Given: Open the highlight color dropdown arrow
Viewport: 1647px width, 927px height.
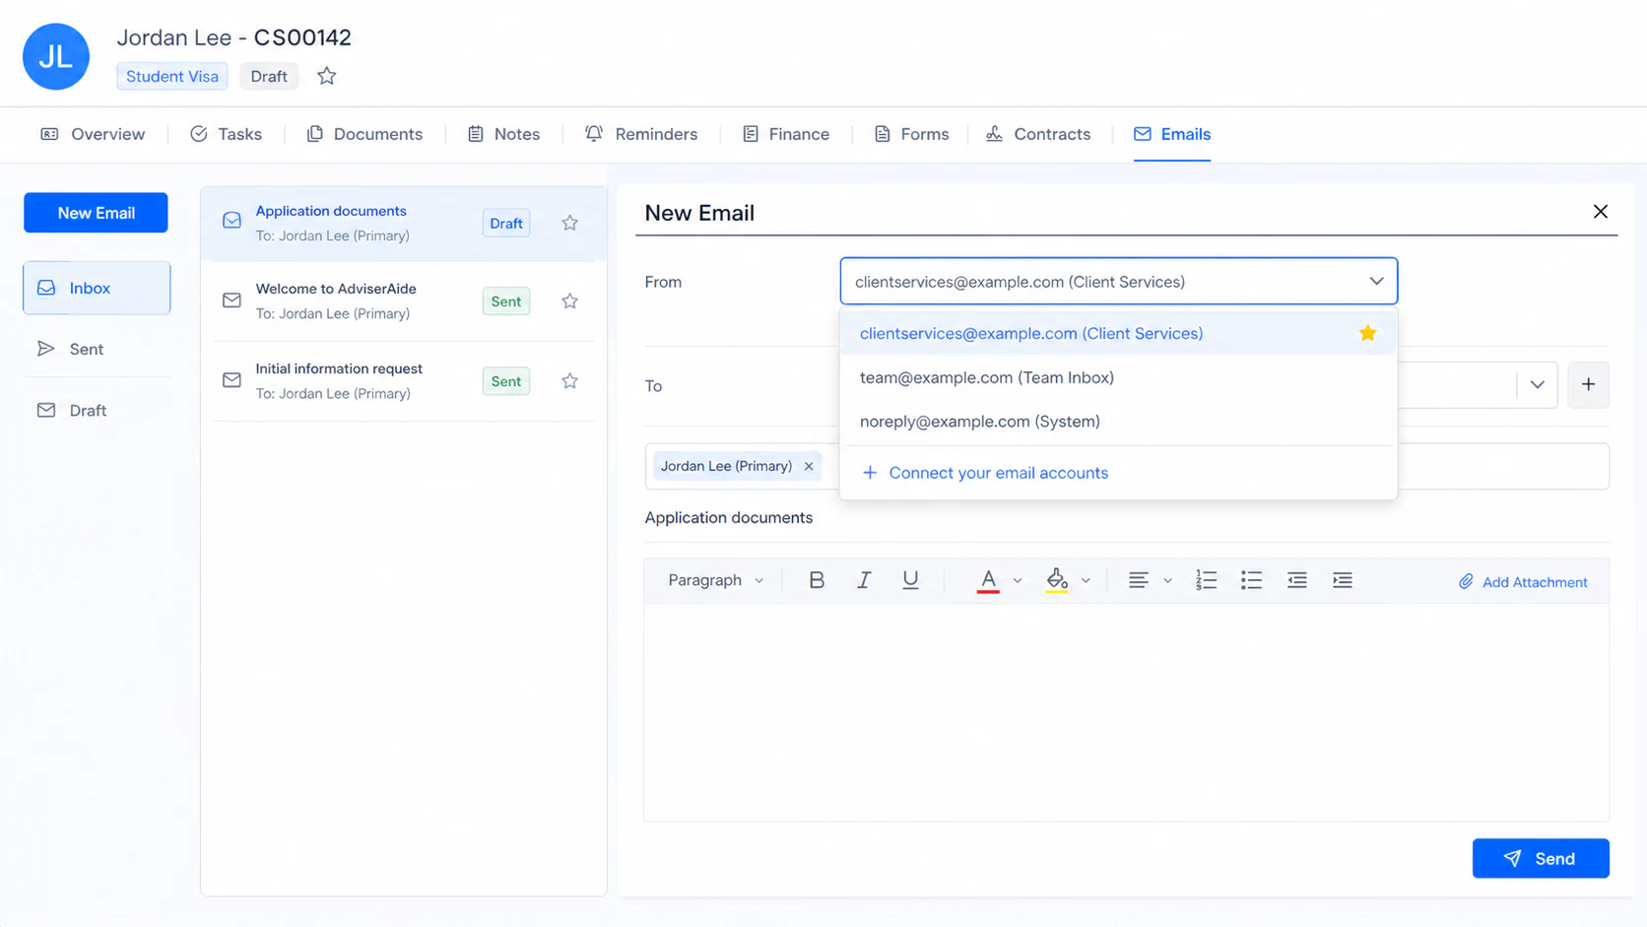Looking at the screenshot, I should click(1086, 581).
